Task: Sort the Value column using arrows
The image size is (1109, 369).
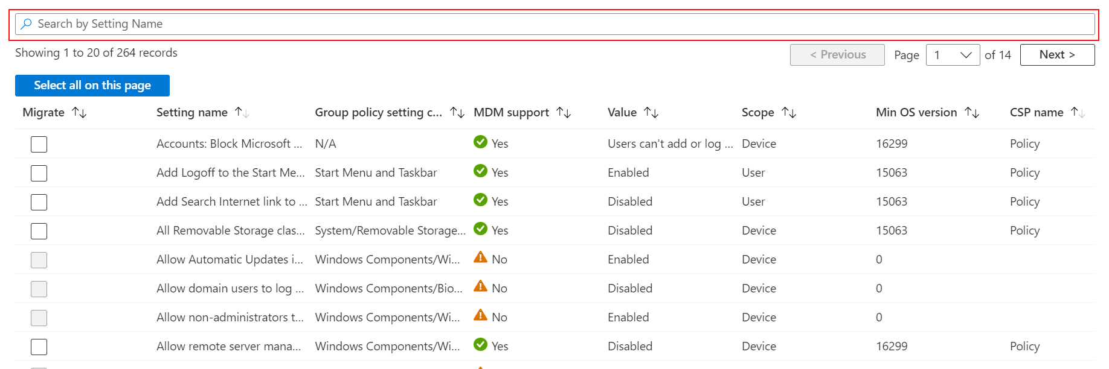Action: [651, 113]
